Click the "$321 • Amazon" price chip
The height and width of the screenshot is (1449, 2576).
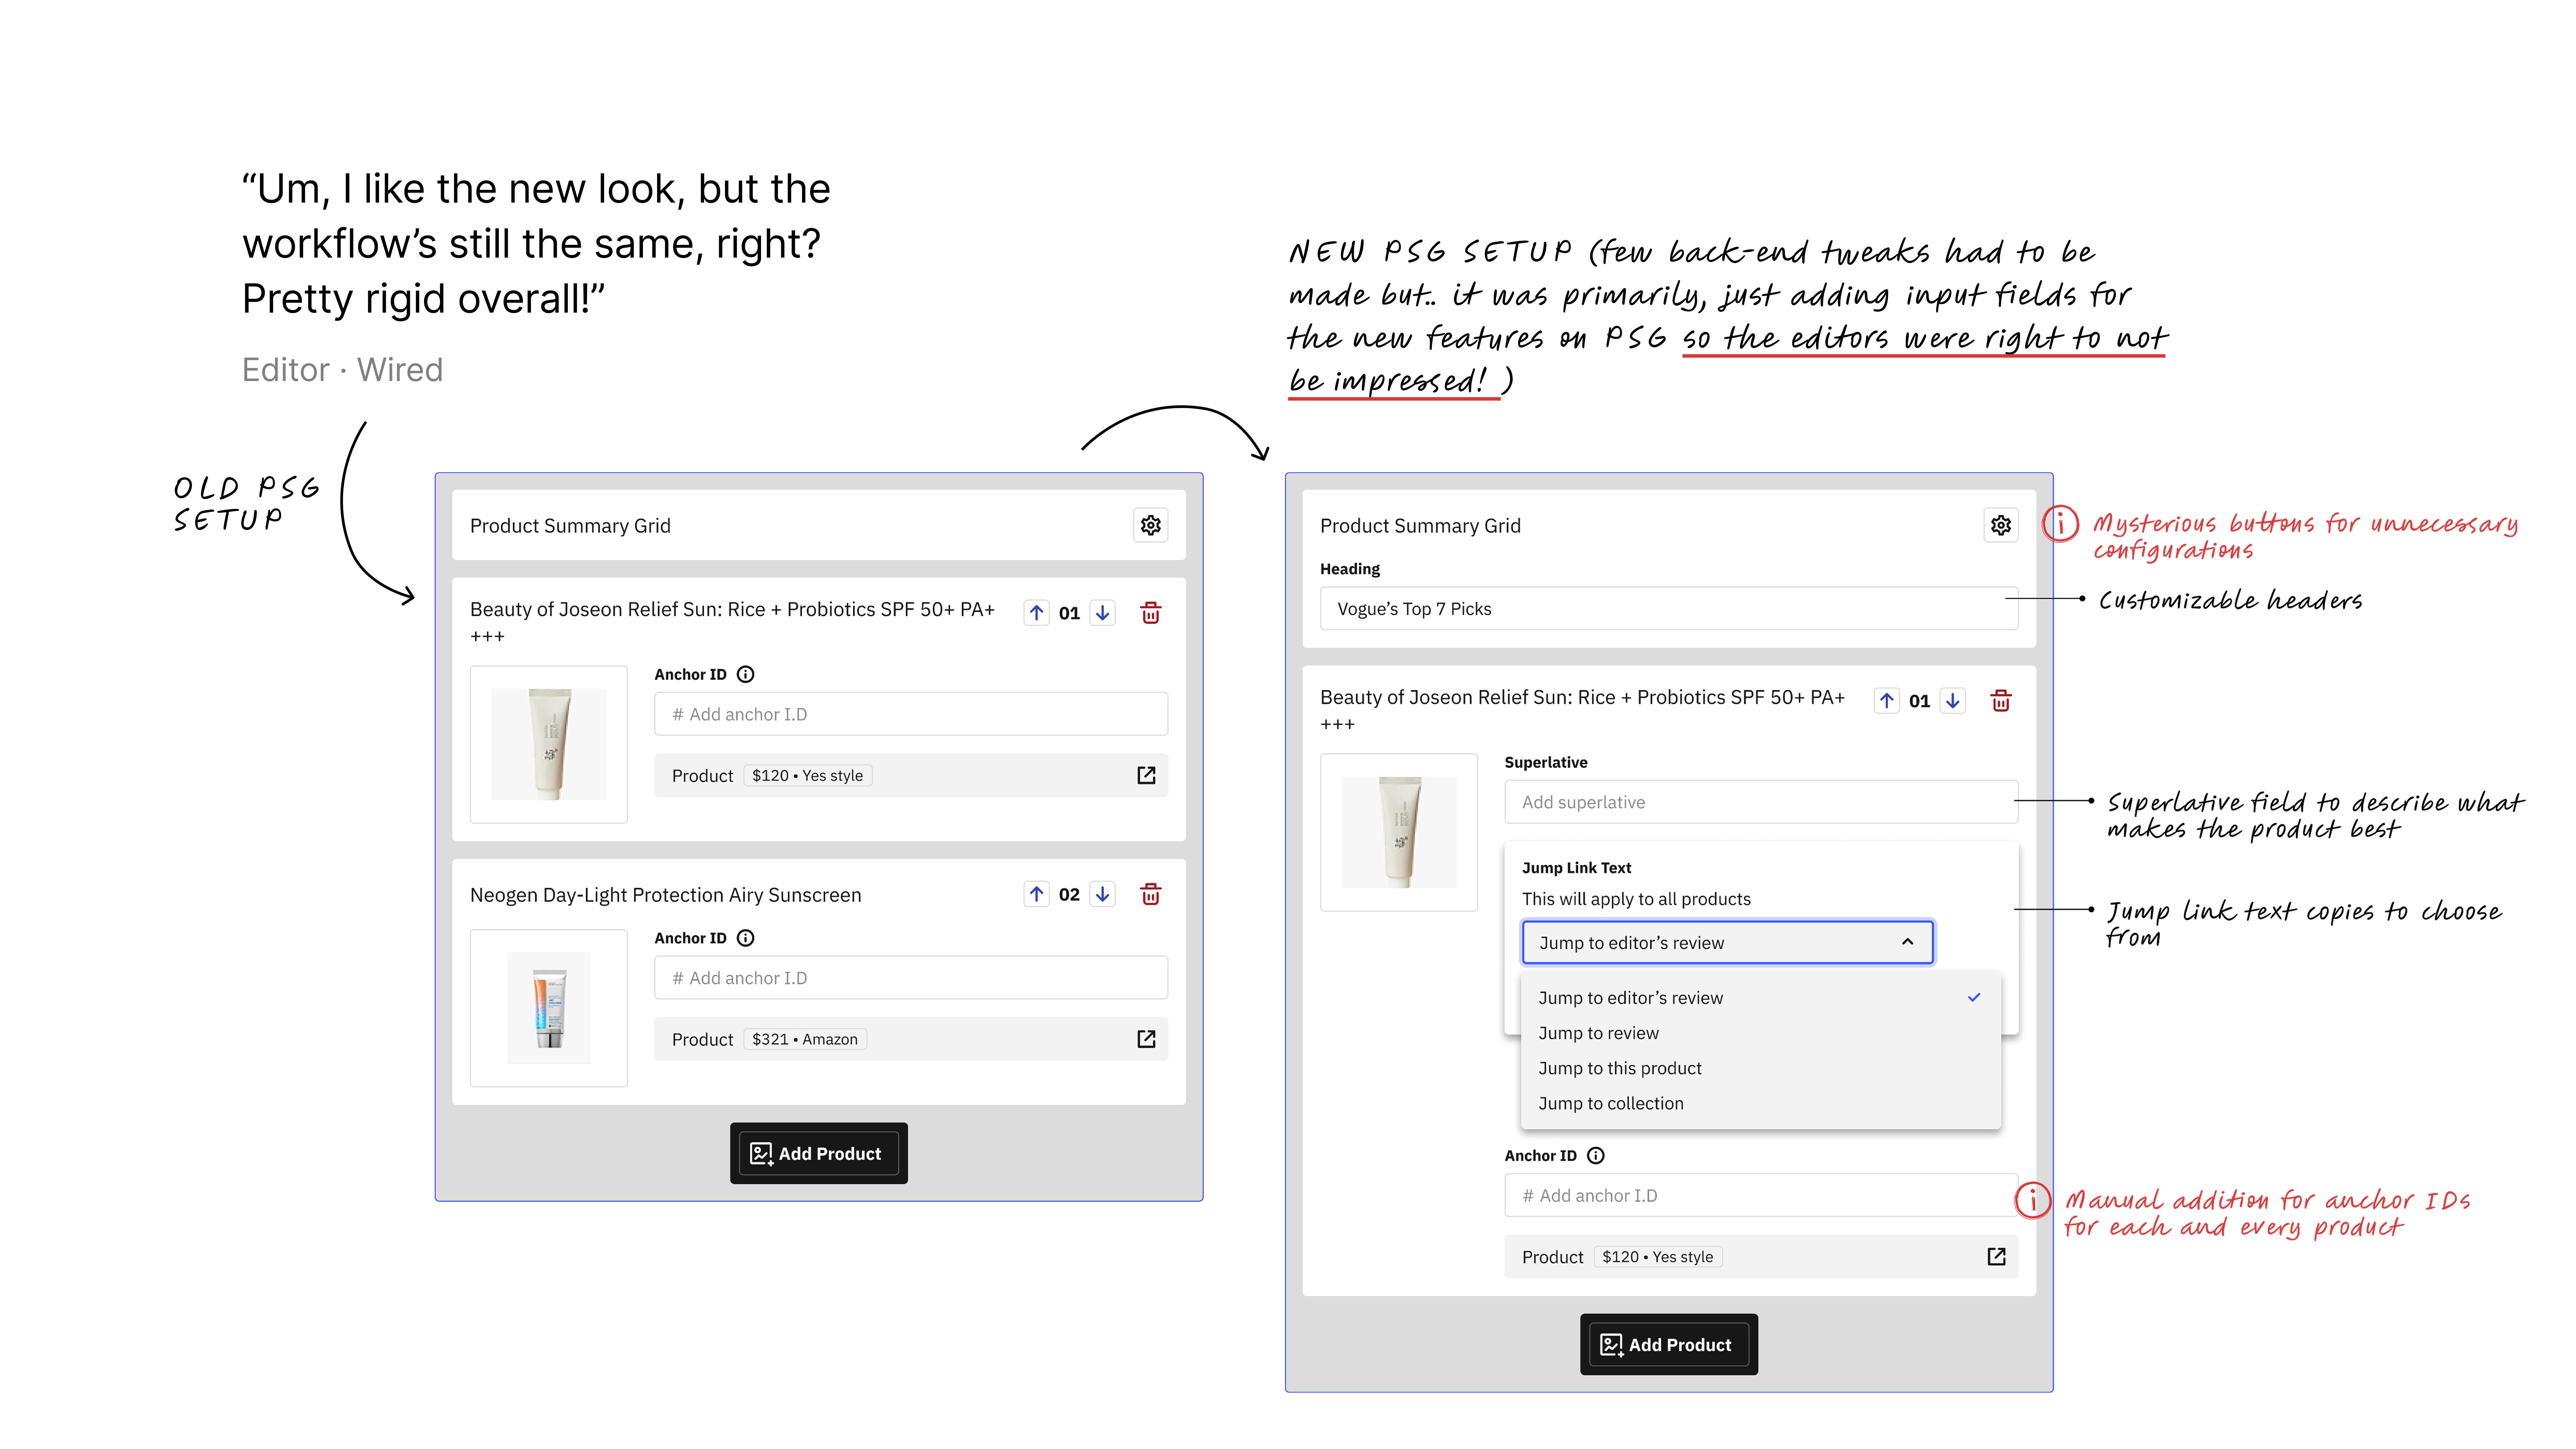pos(805,1039)
